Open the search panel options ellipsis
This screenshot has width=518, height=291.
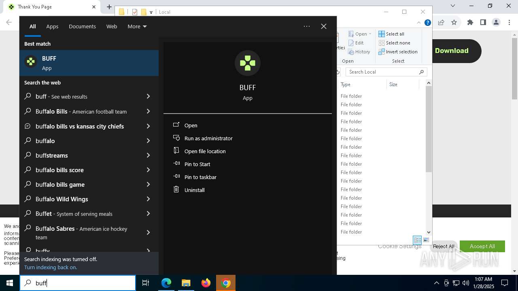click(307, 26)
